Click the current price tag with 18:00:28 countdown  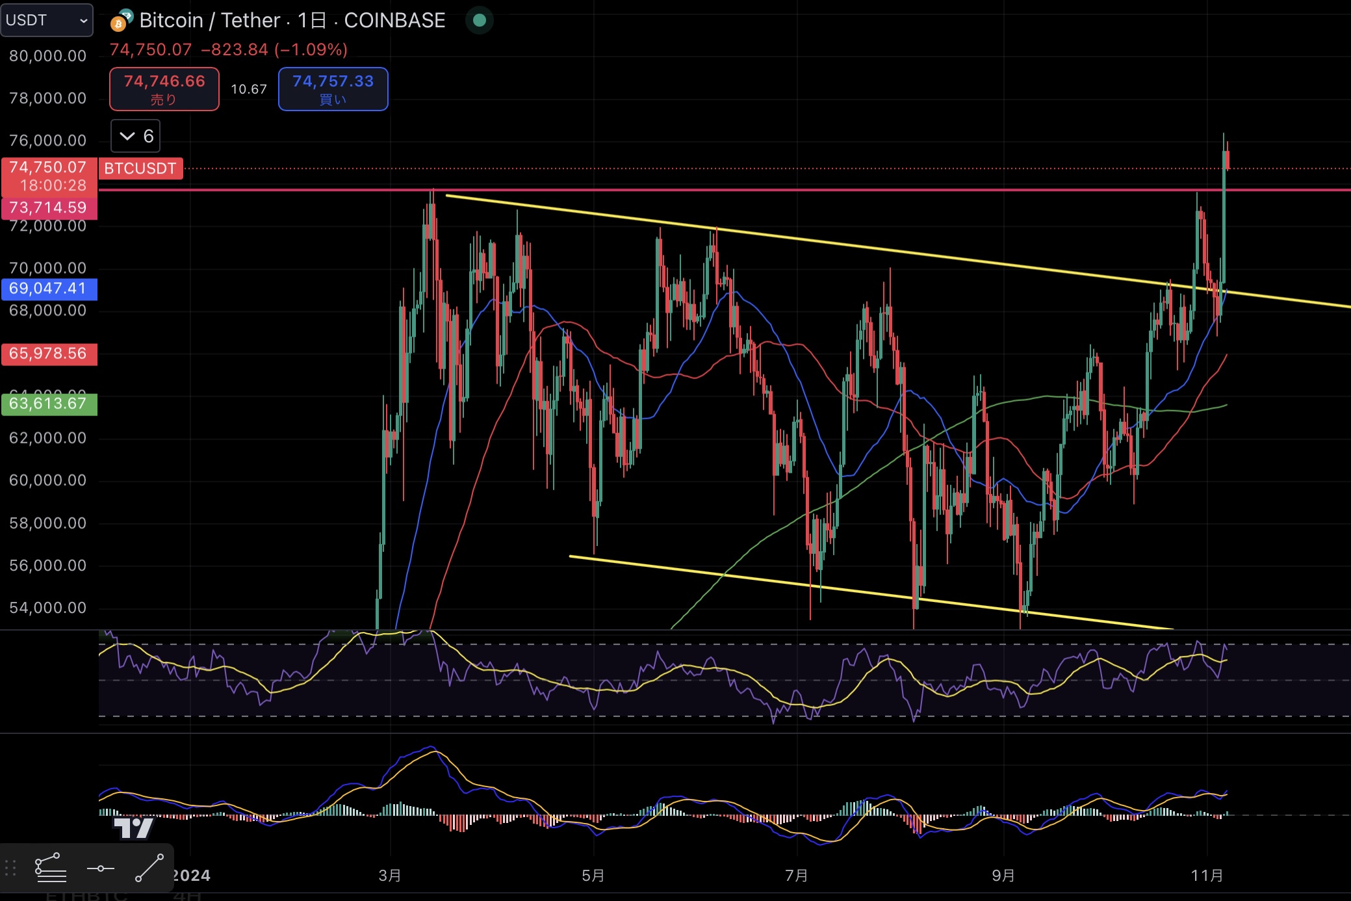click(49, 176)
